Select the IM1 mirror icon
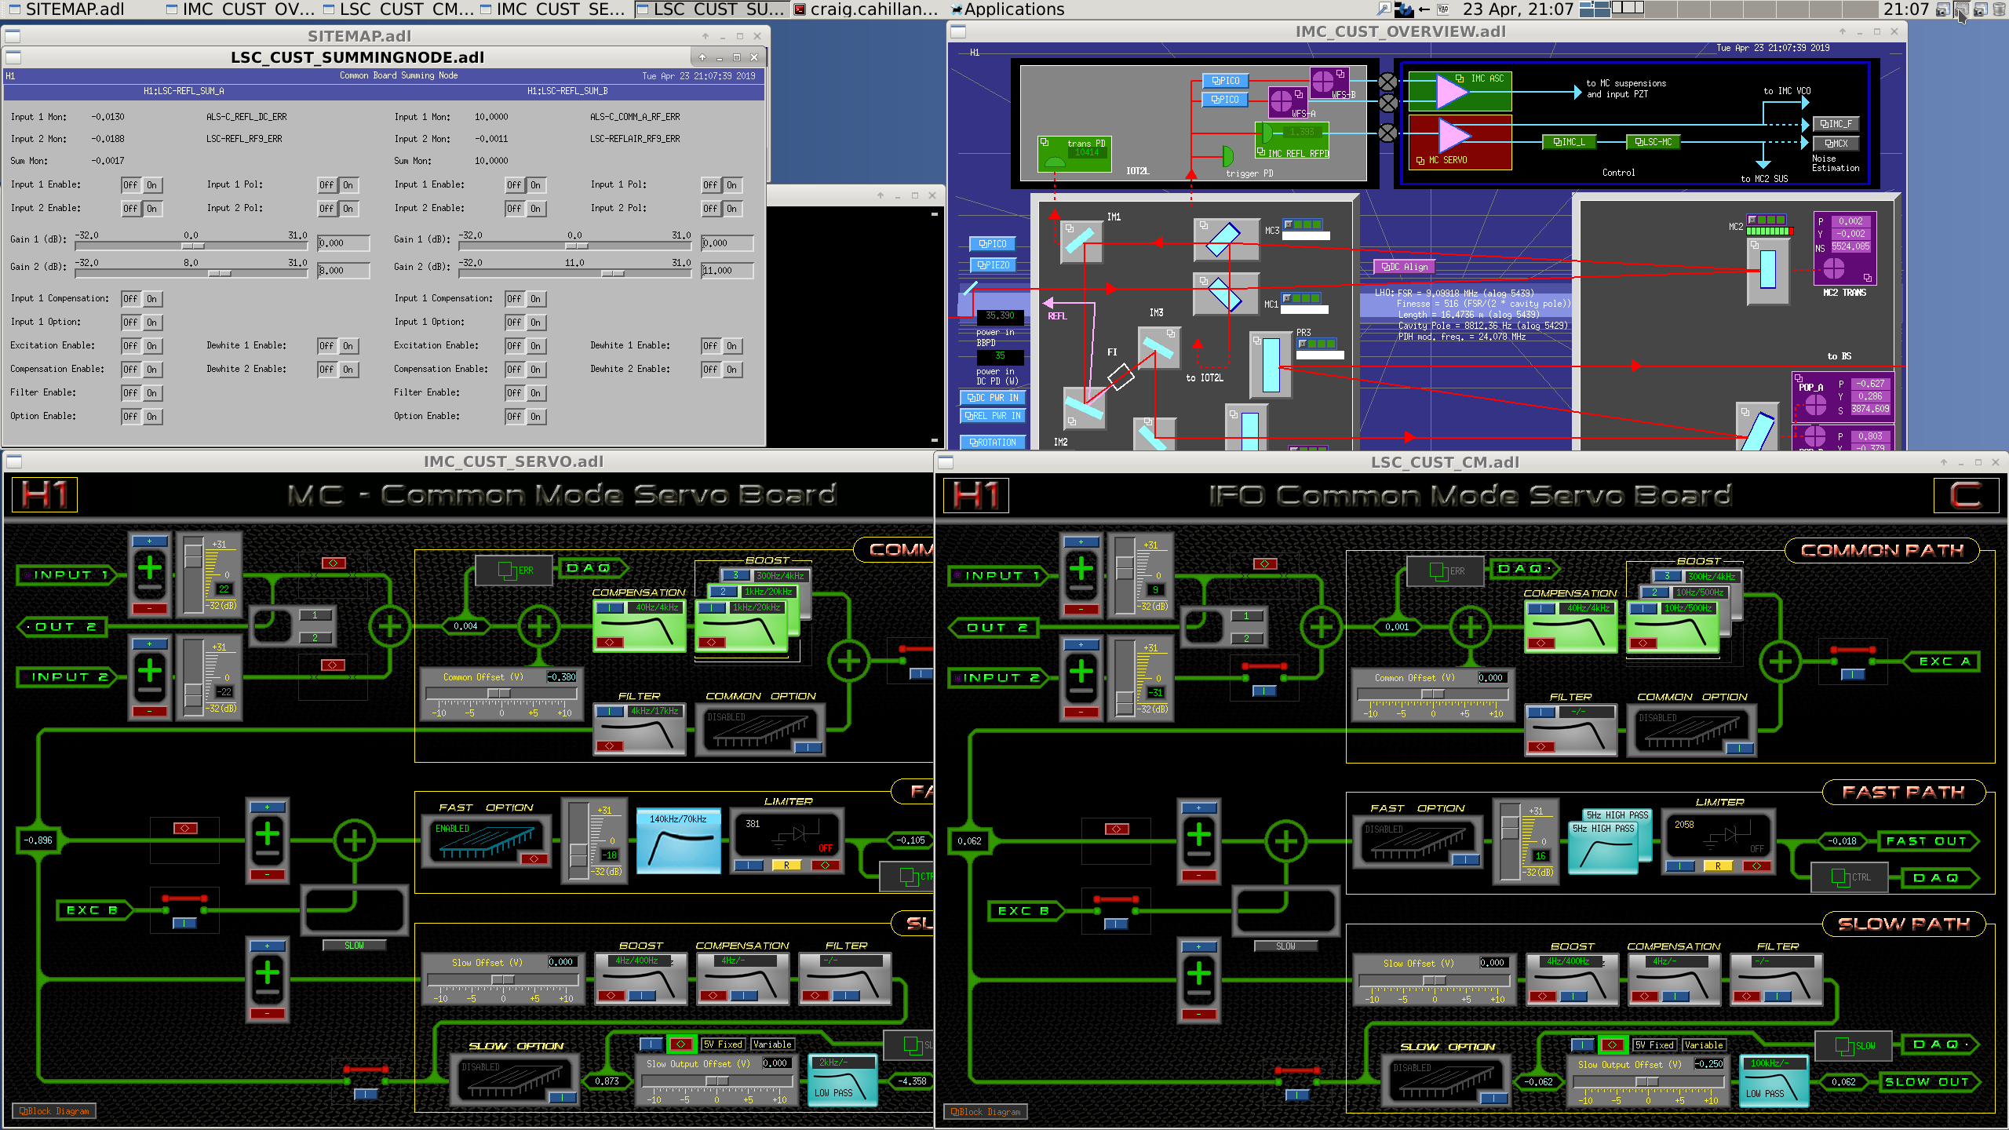The height and width of the screenshot is (1130, 2009). pyautogui.click(x=1079, y=240)
